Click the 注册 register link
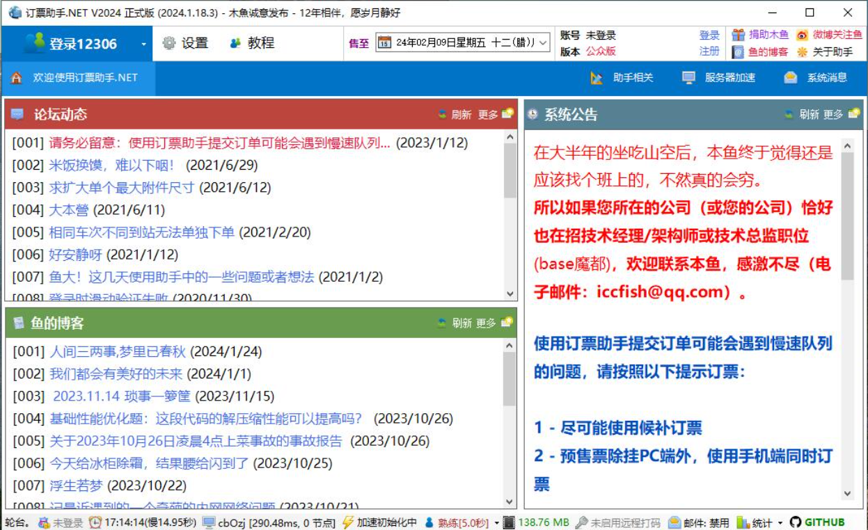 pos(709,51)
